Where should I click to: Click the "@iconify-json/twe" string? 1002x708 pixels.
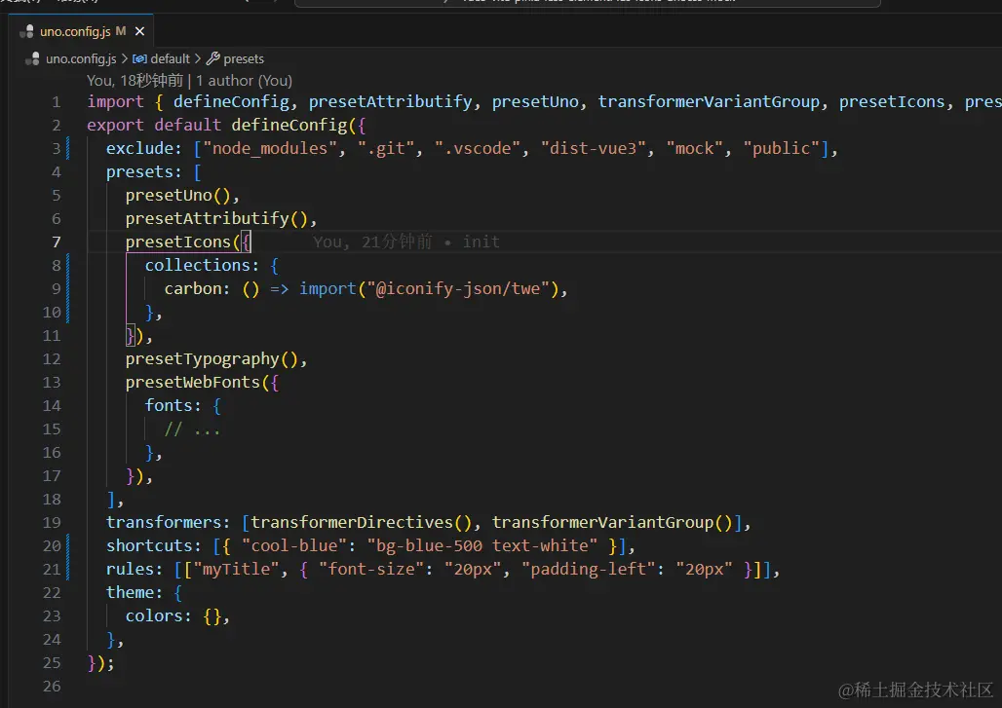coord(459,289)
